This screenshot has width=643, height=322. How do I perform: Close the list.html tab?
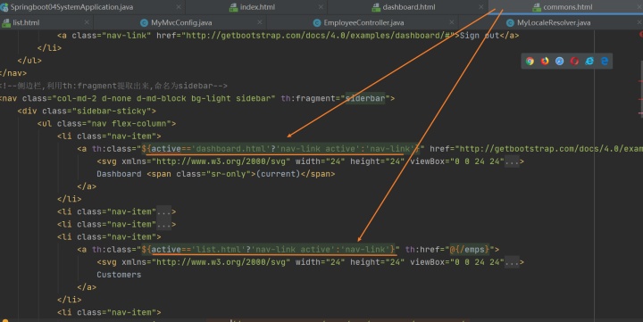87,22
